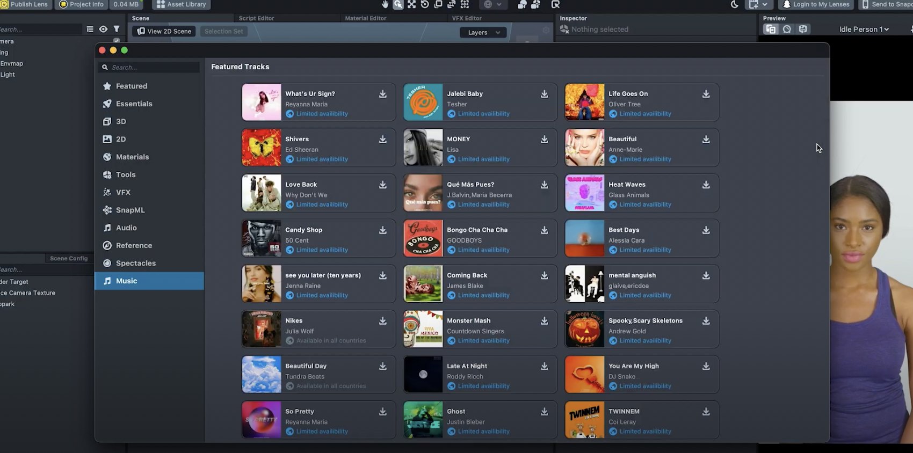
Task: Toggle visibility eye in Objects panel
Action: (x=103, y=29)
